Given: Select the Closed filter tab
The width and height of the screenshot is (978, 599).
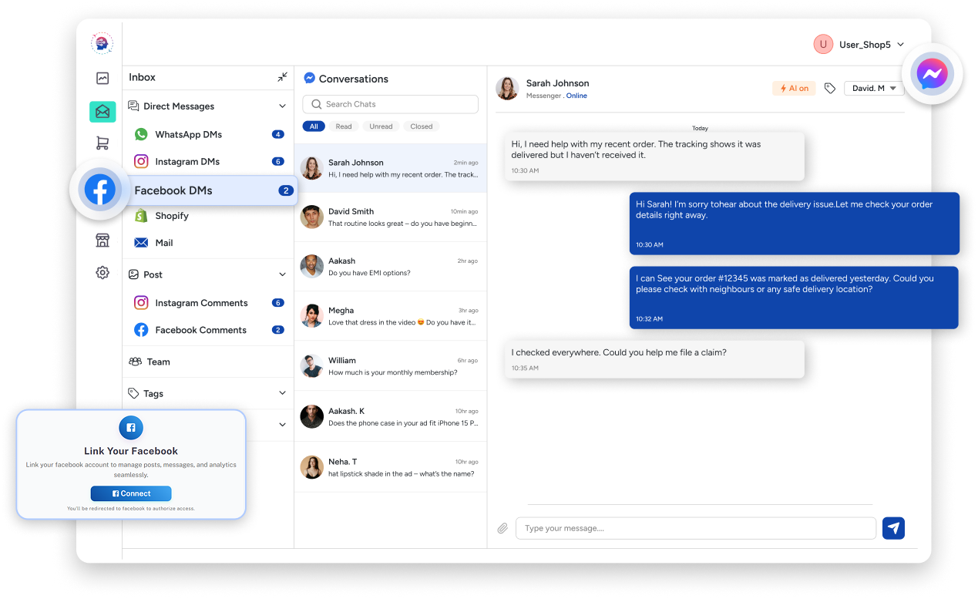Looking at the screenshot, I should click(x=422, y=126).
